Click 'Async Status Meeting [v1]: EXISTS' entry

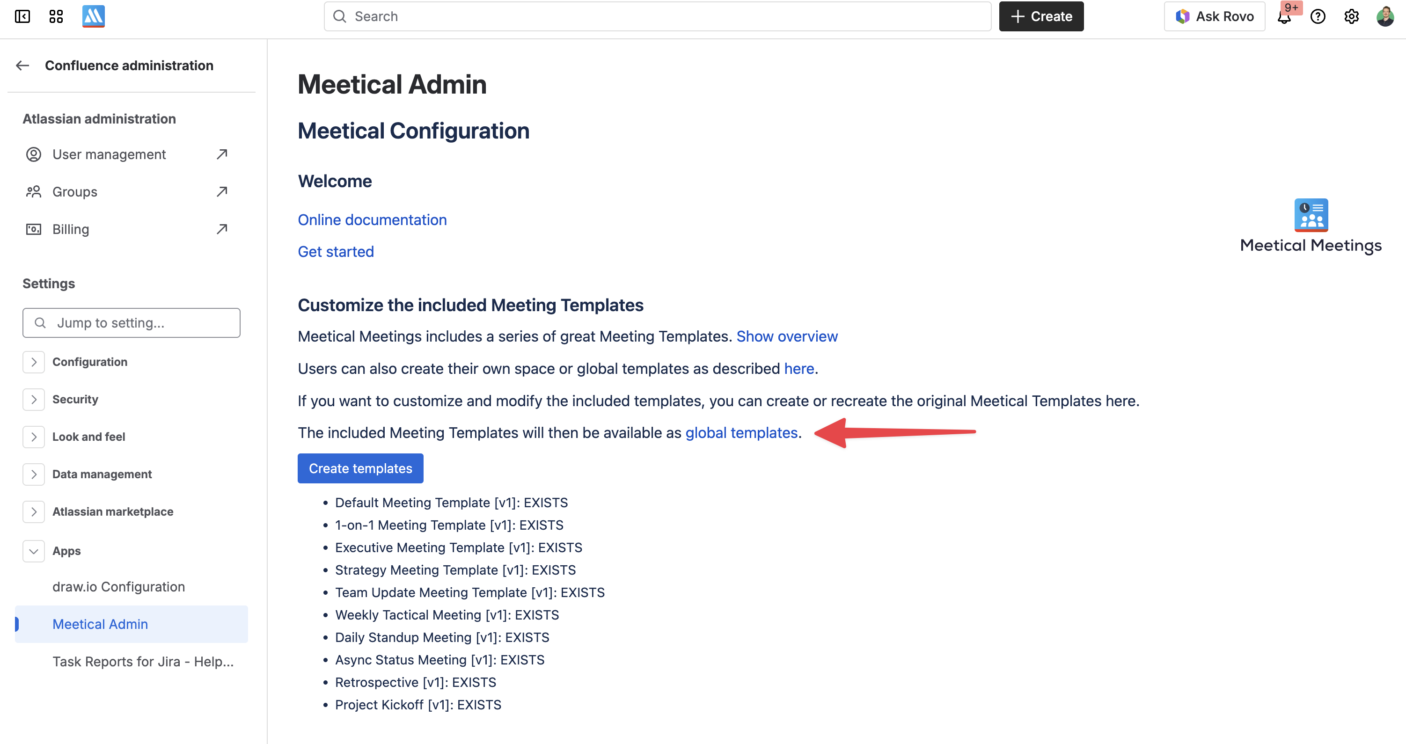[x=440, y=660]
